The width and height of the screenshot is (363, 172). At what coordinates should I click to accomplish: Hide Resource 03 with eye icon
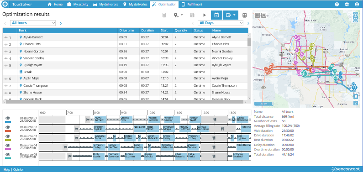pos(8,136)
